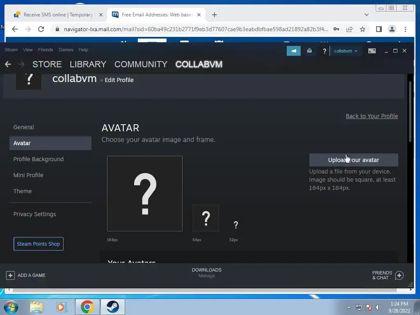The height and width of the screenshot is (315, 420).
Task: Open the COLLABVM profile section
Action: point(199,64)
